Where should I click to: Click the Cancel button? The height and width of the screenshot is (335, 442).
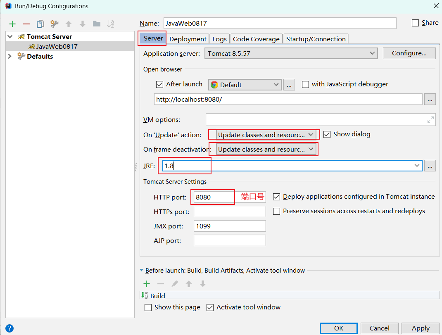point(380,328)
